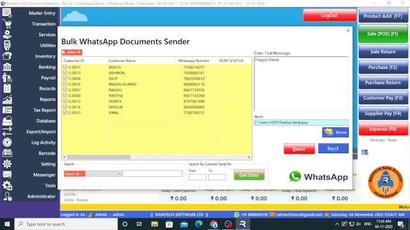This screenshot has height=230, width=410.
Task: Click the WhatsApp logo in dialog
Action: (318, 177)
